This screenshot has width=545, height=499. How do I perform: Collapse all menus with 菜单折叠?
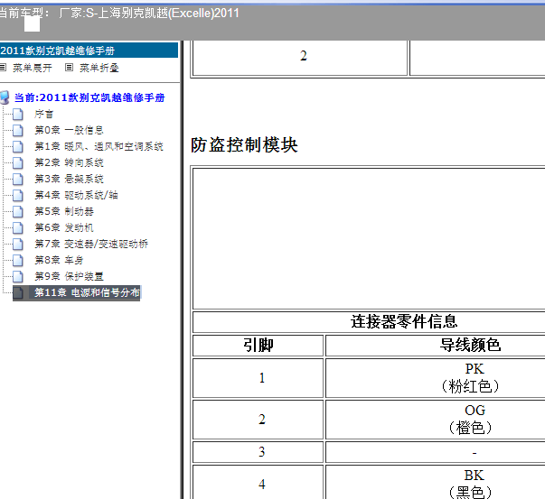click(99, 68)
